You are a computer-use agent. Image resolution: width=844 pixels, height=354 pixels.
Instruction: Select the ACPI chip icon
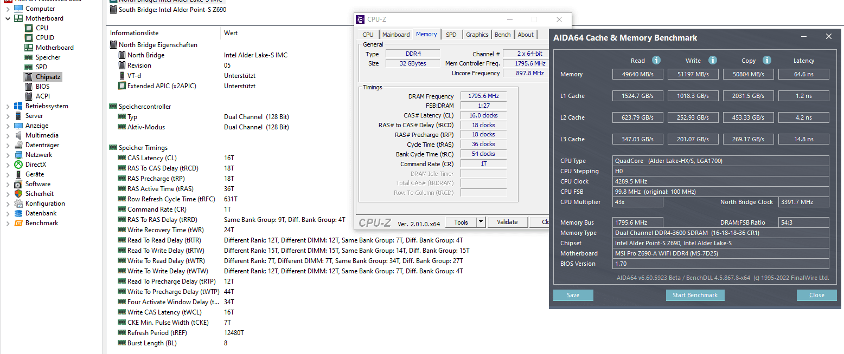pos(29,96)
